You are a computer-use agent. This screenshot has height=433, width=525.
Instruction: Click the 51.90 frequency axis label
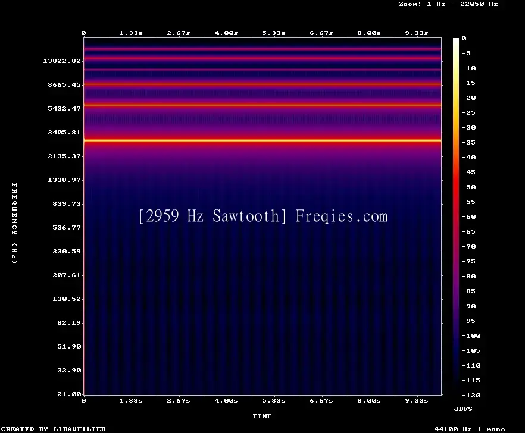(69, 346)
